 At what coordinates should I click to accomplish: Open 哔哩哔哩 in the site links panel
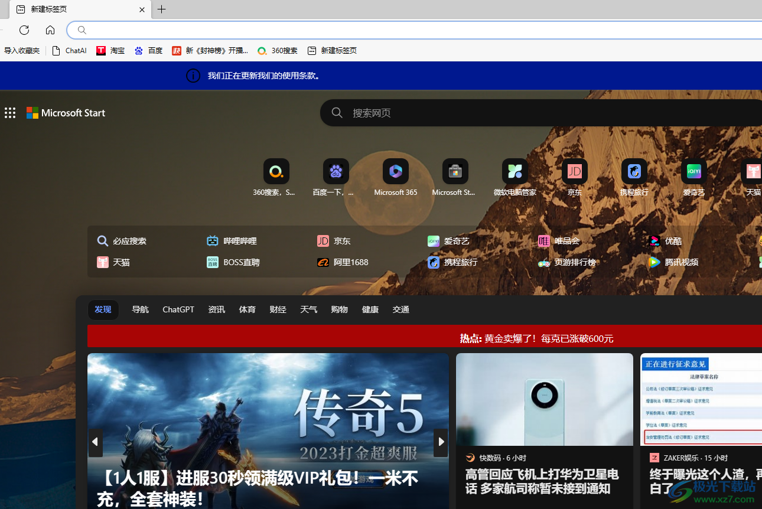pos(232,241)
